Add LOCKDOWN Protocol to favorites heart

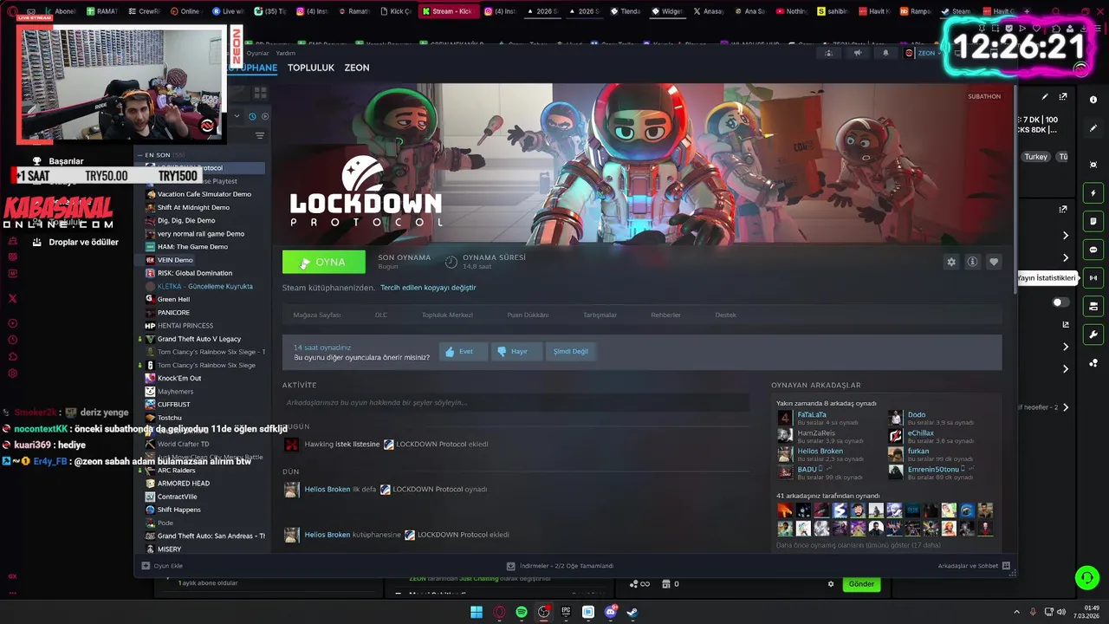[x=994, y=262]
